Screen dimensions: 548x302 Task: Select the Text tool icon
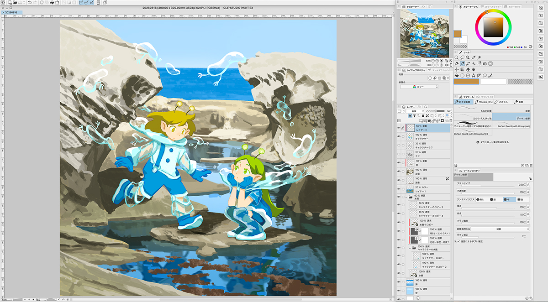474,75
